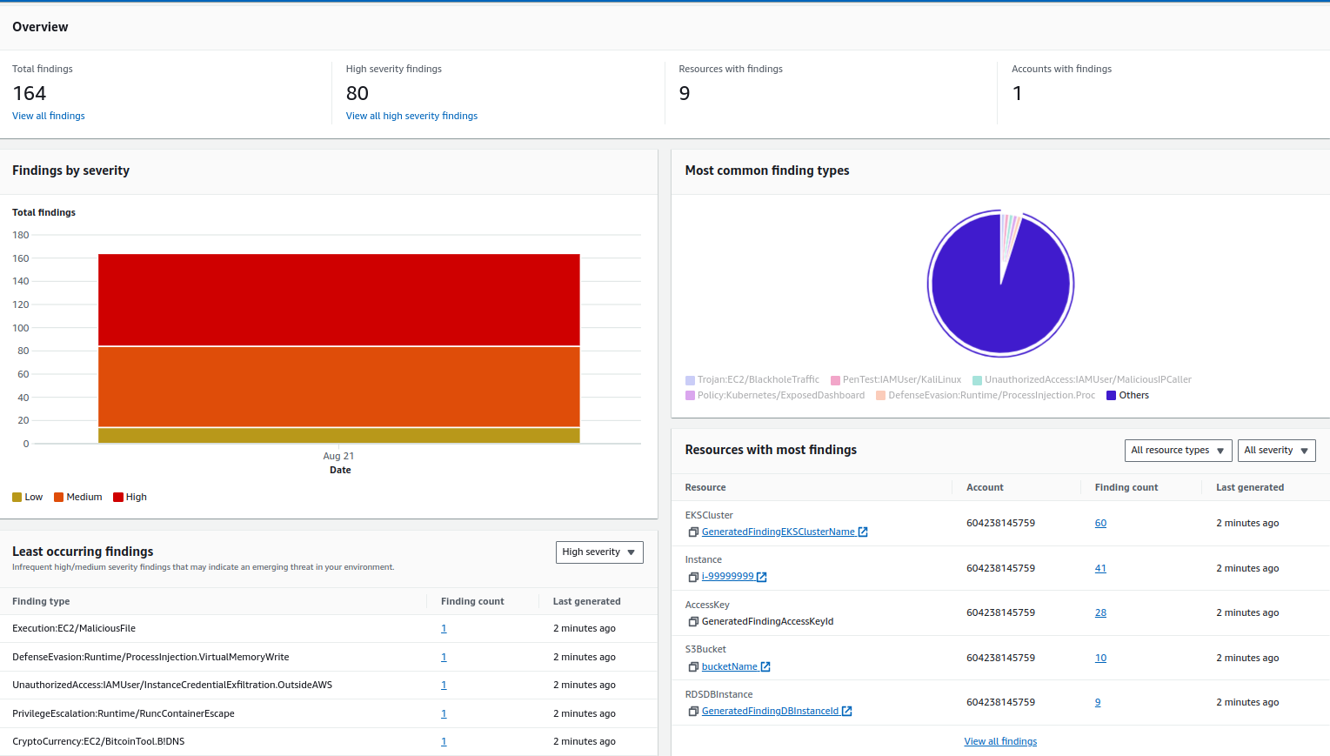Copy GeneratedFindingDBInstanceId icon
Image resolution: width=1330 pixels, height=756 pixels.
coord(693,712)
